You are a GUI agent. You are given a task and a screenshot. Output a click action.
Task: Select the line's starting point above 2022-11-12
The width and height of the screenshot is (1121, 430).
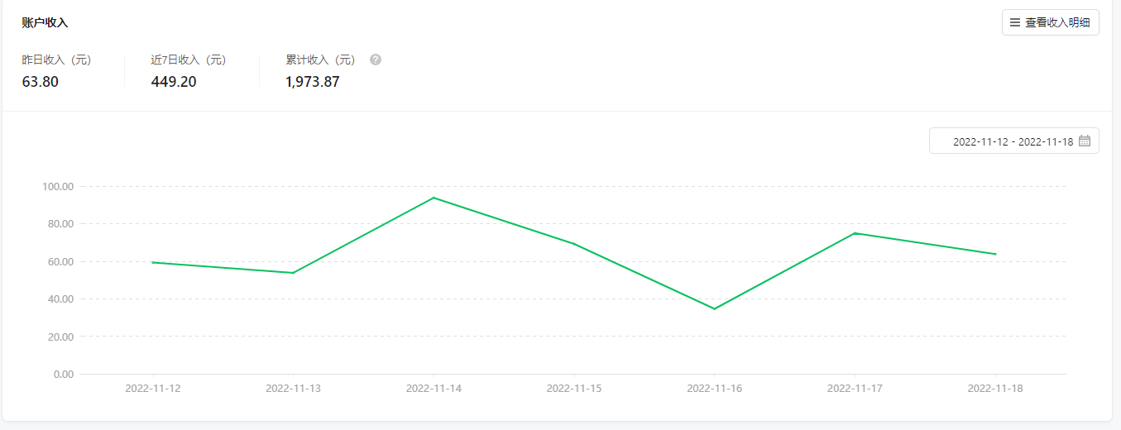pos(153,262)
